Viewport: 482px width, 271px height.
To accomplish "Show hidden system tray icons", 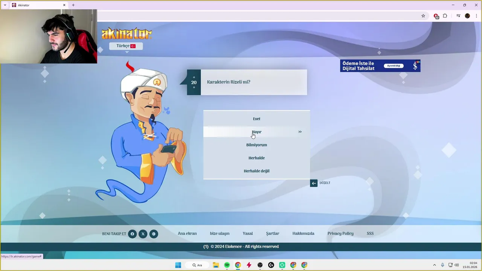I will (435, 265).
